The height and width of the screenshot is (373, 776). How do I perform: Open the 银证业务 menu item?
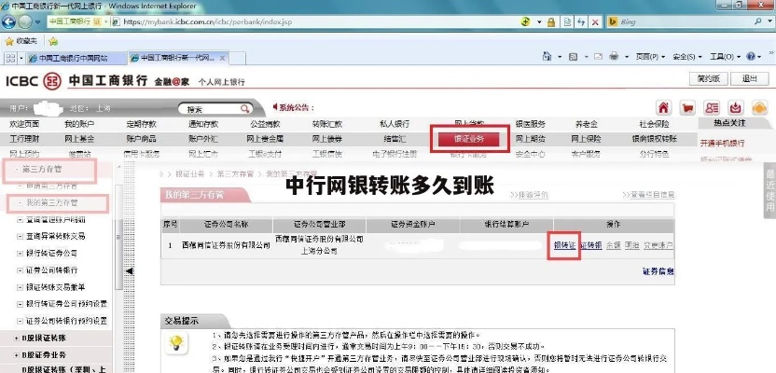(x=469, y=139)
